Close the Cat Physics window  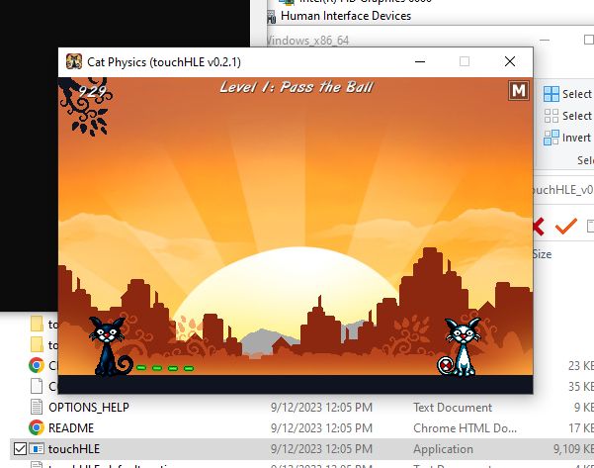click(510, 61)
